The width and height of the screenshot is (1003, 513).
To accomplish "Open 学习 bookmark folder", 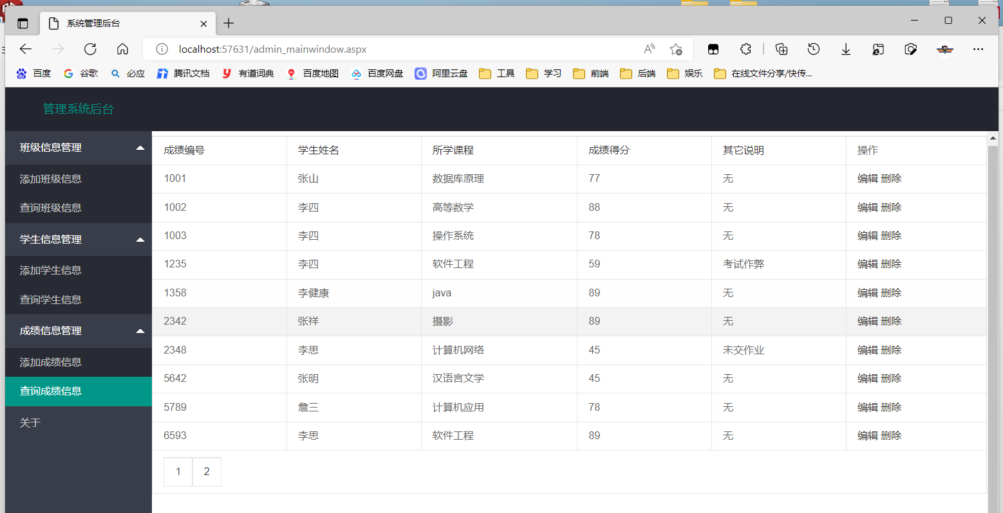I will [x=544, y=73].
